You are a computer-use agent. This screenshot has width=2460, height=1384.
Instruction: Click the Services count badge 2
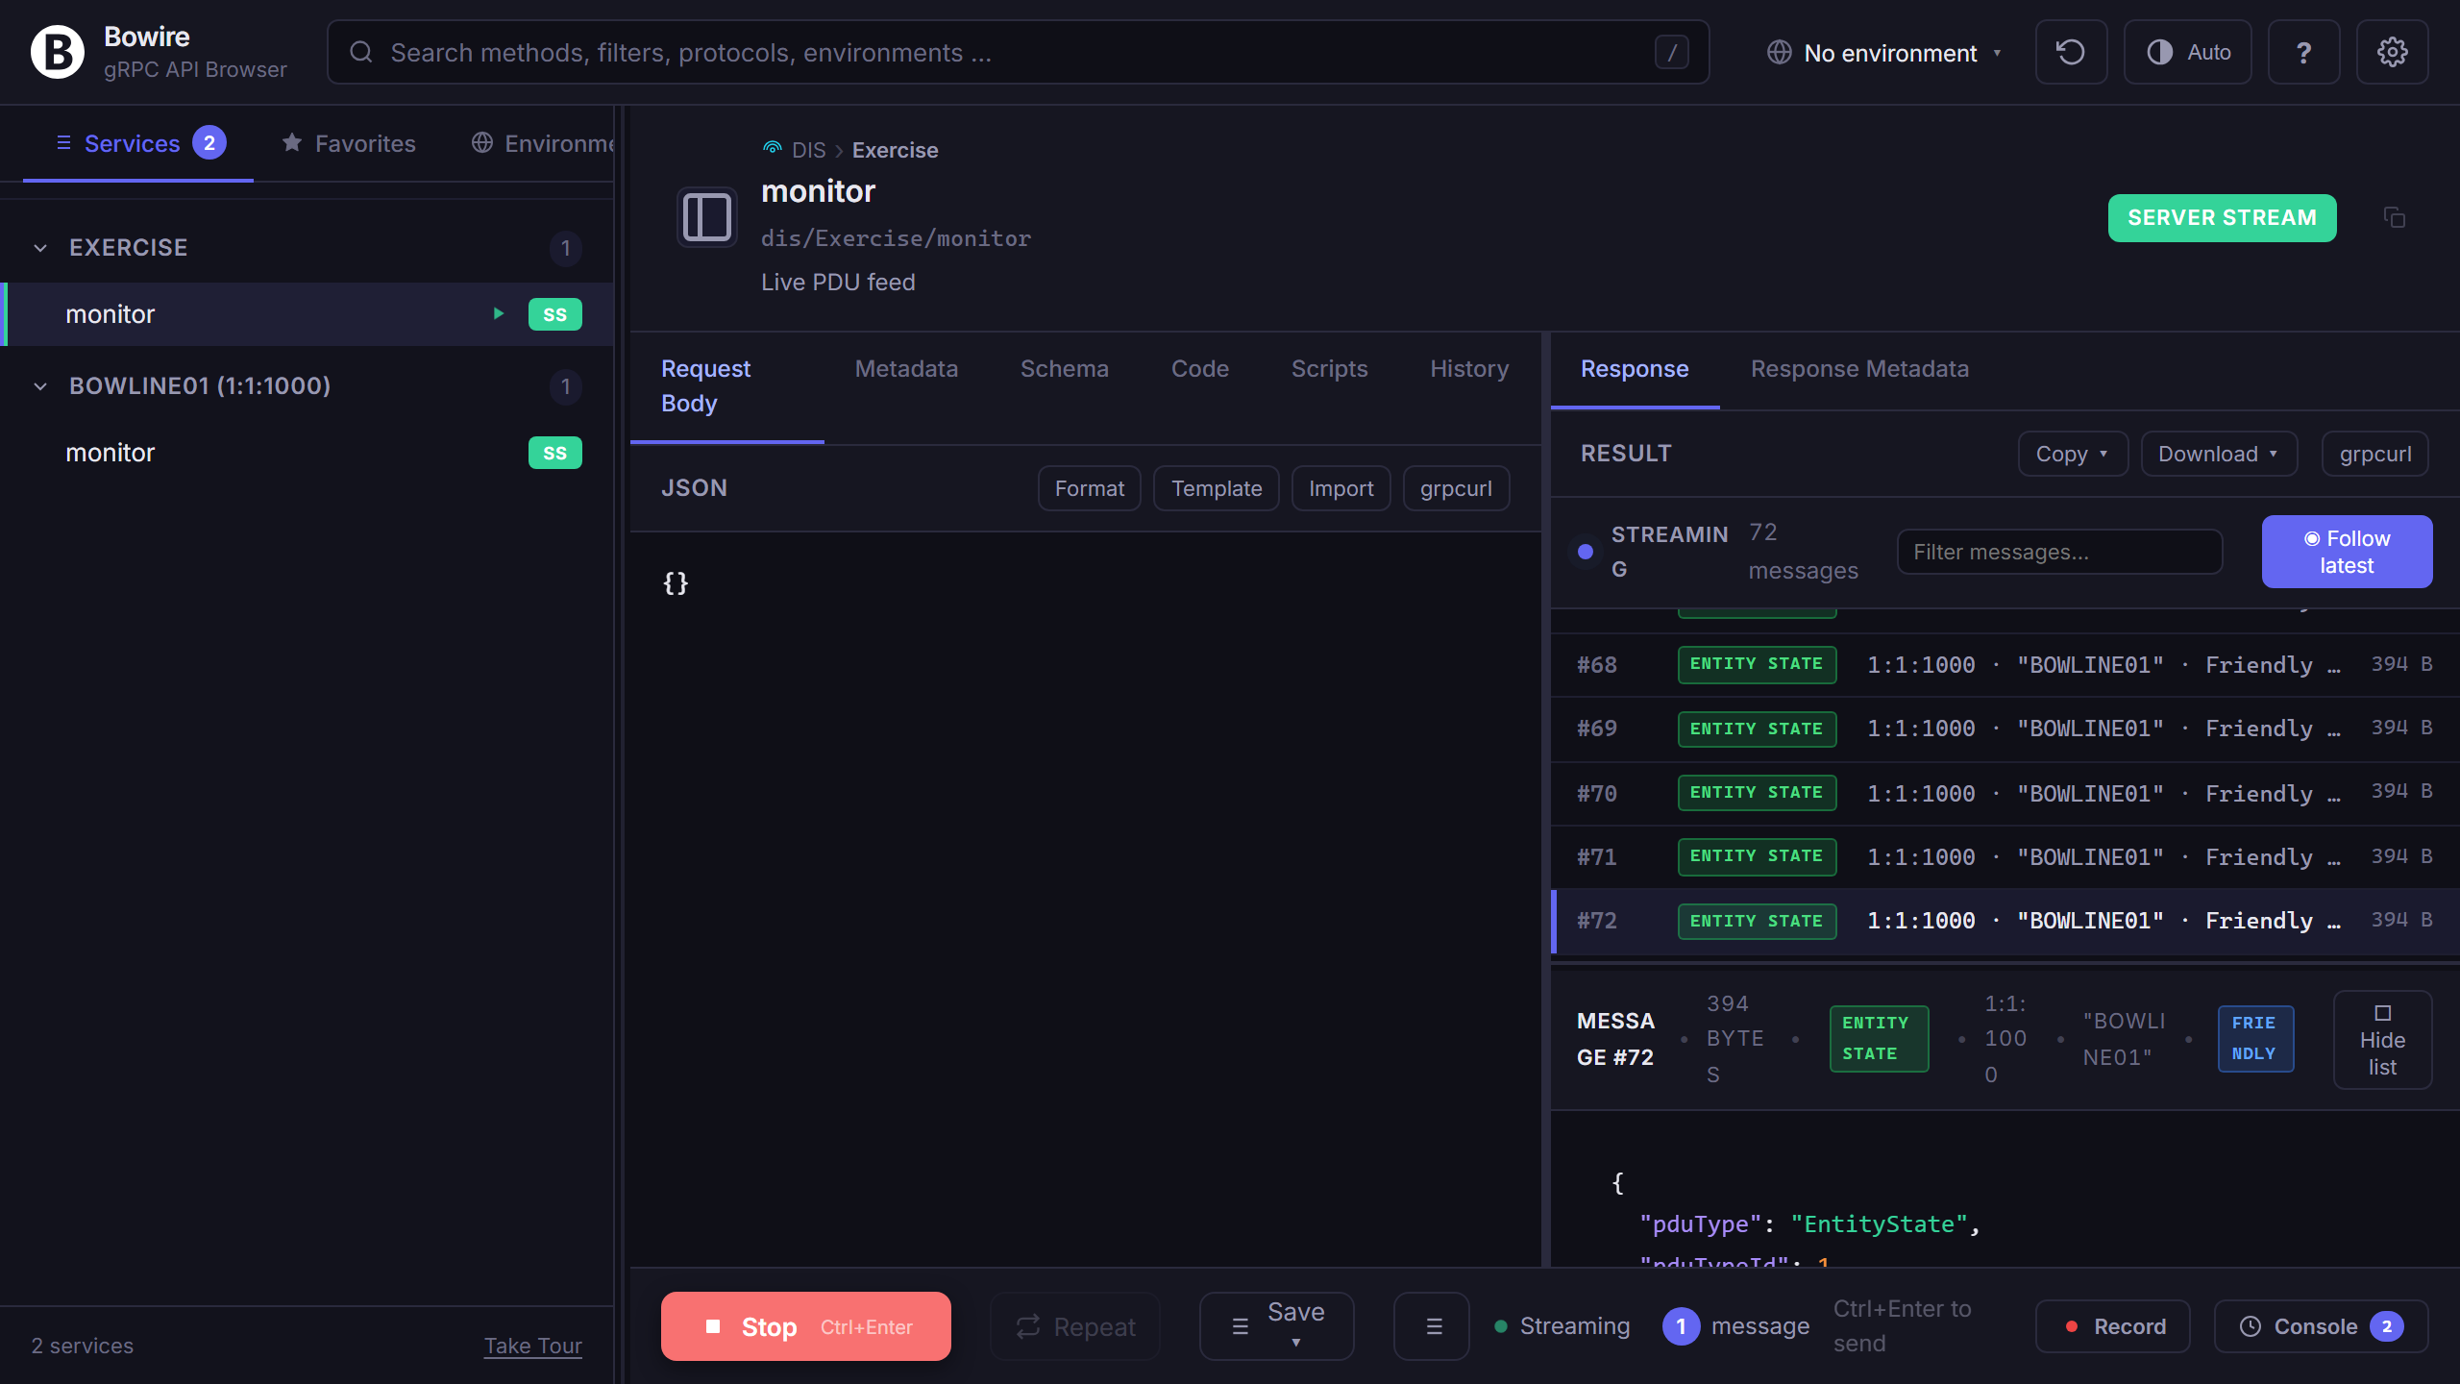point(209,143)
